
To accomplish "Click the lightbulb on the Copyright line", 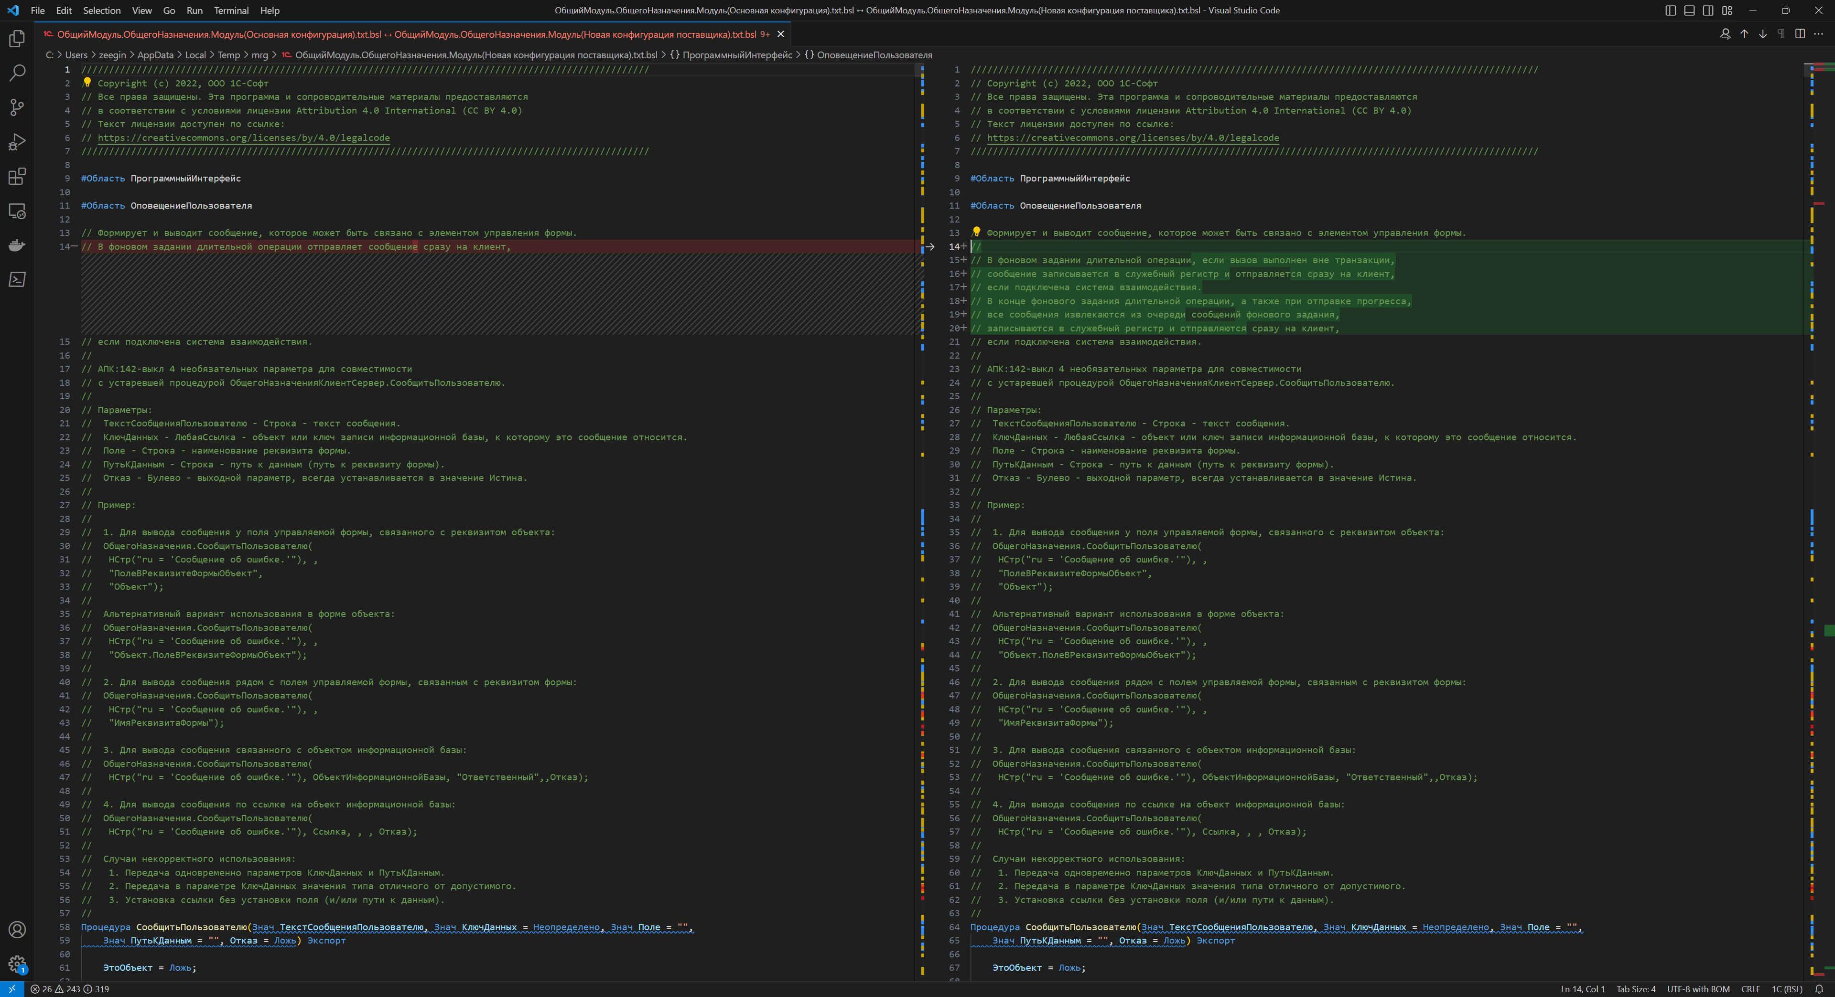I will (87, 83).
